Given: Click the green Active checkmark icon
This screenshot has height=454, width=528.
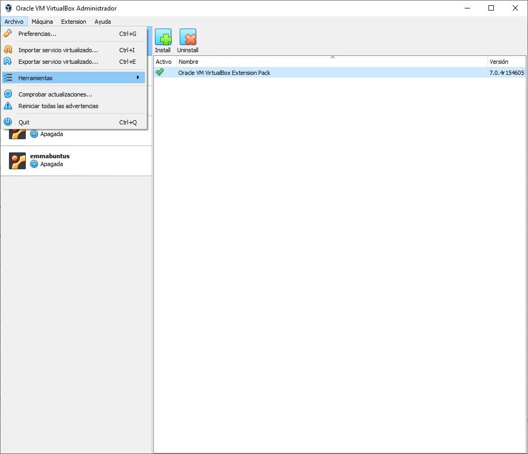Looking at the screenshot, I should tap(160, 72).
